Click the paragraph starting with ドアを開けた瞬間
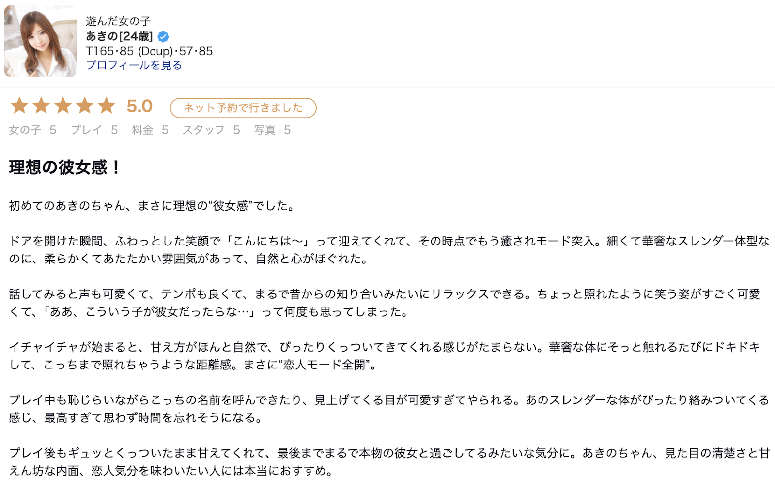 click(x=389, y=250)
